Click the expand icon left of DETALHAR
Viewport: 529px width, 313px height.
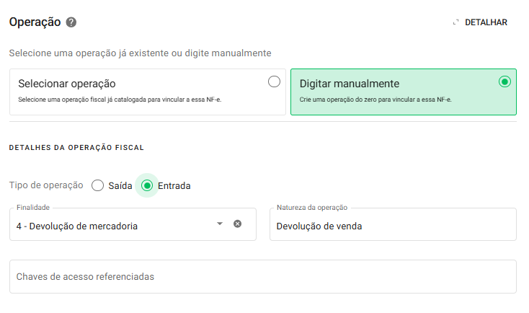pos(455,22)
